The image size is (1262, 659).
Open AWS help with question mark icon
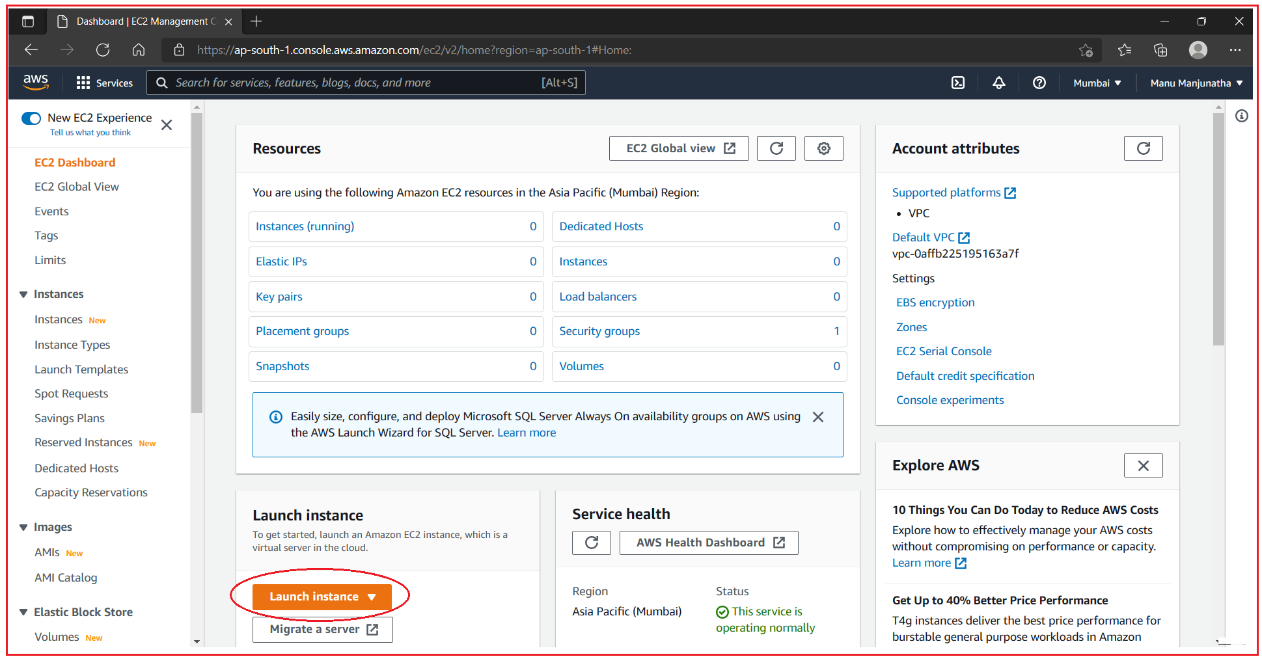[x=1039, y=83]
